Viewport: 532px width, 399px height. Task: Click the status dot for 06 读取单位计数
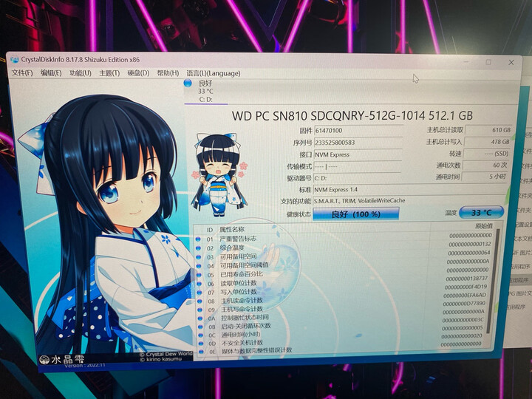coord(199,284)
